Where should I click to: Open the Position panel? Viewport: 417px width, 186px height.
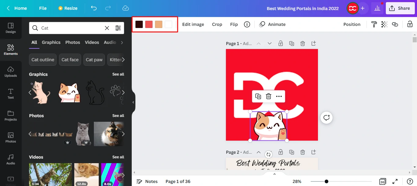click(352, 24)
